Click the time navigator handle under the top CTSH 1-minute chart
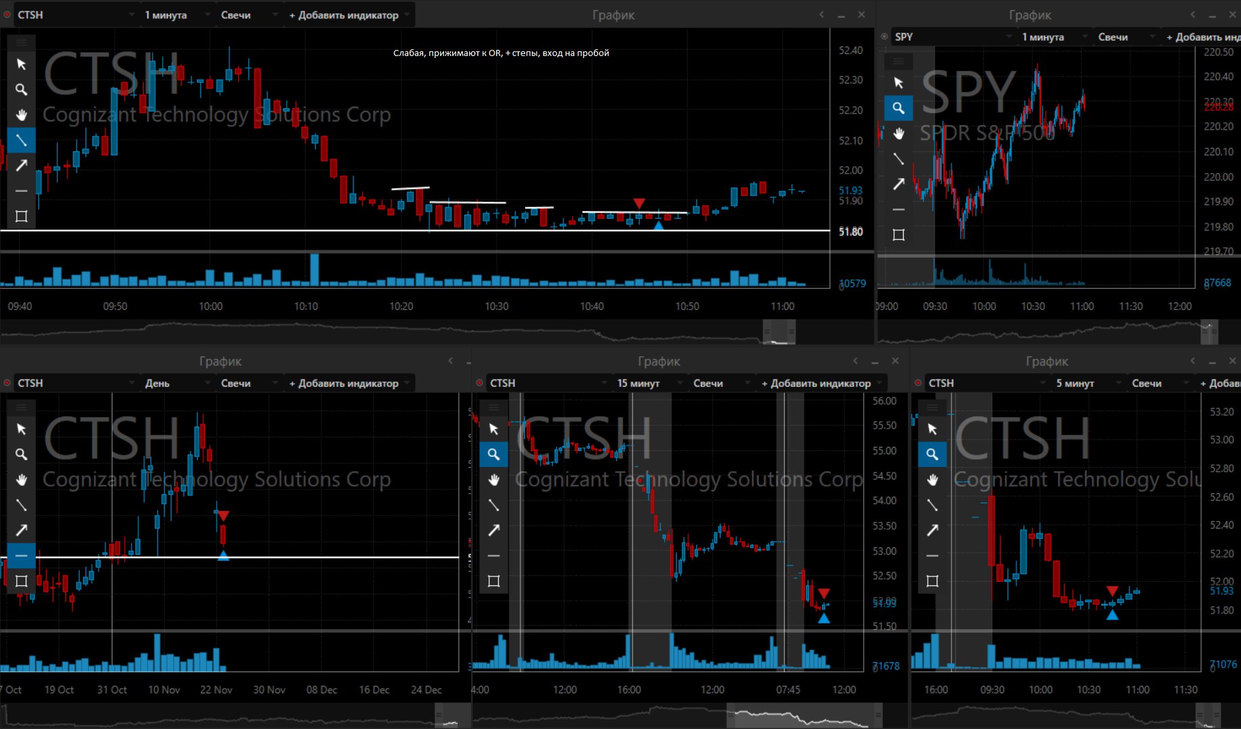This screenshot has height=729, width=1241. 779,332
